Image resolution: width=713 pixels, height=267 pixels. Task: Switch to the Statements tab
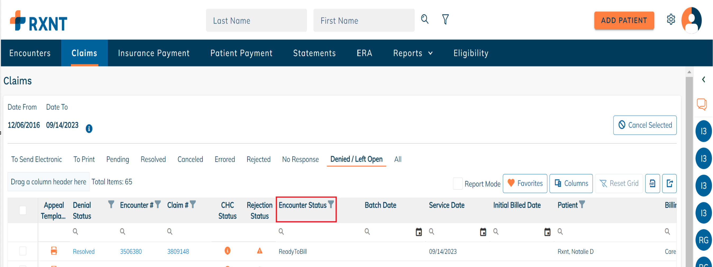pos(314,53)
